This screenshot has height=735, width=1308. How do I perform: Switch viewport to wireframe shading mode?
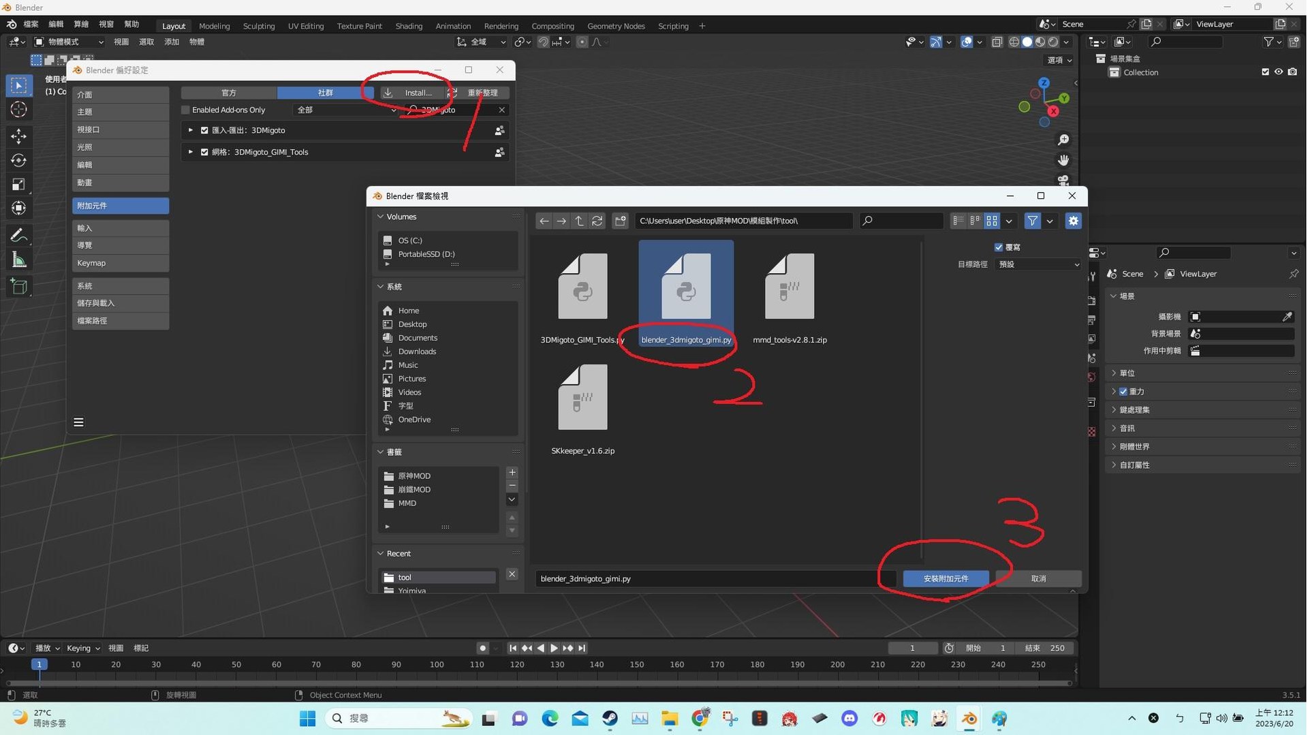1015,42
